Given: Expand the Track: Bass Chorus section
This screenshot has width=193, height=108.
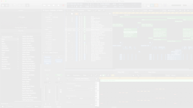Looking at the screenshot, I should (44, 53).
